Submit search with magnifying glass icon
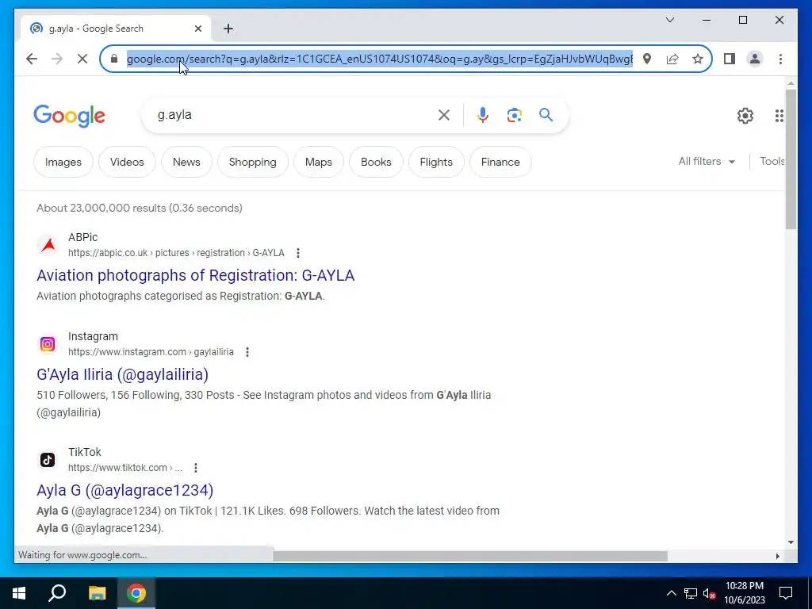 point(546,114)
